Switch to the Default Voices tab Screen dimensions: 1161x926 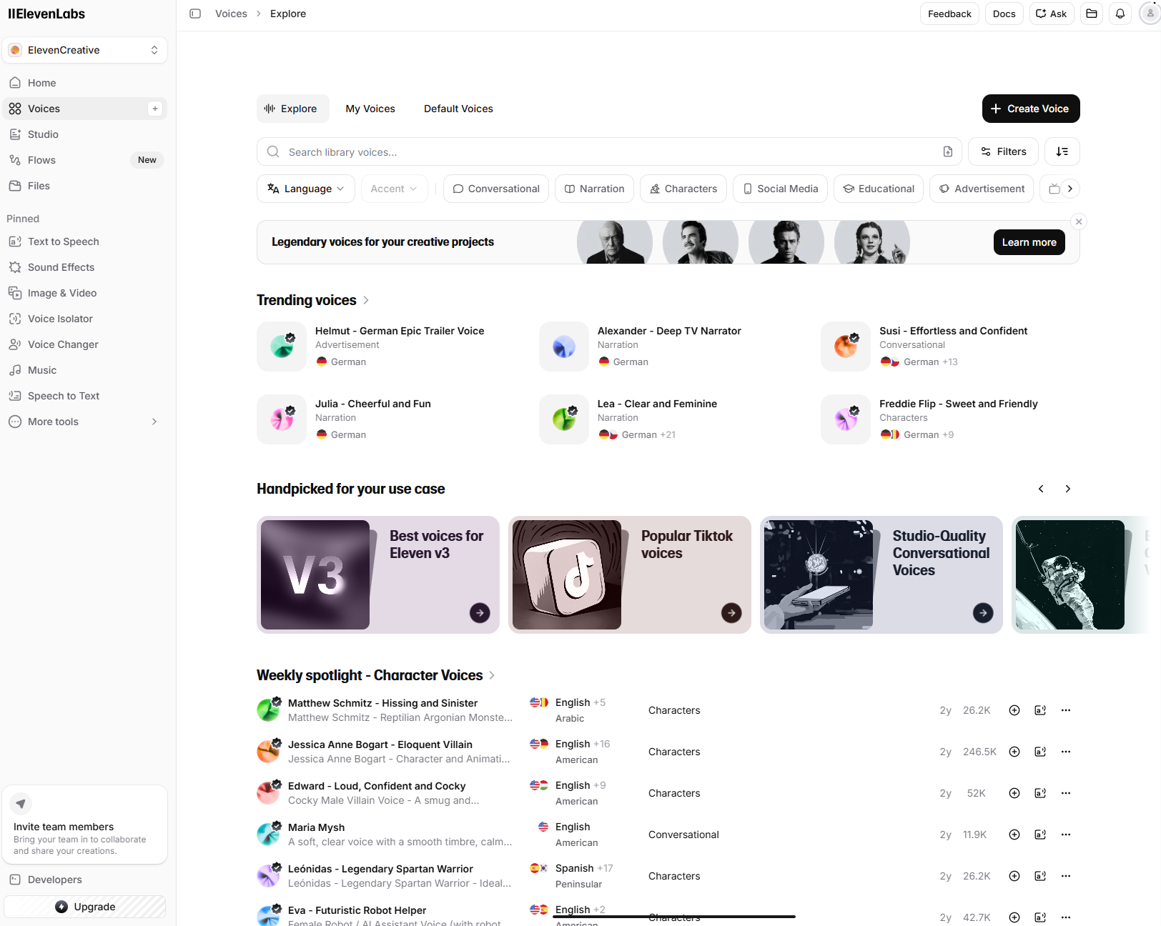click(x=458, y=109)
